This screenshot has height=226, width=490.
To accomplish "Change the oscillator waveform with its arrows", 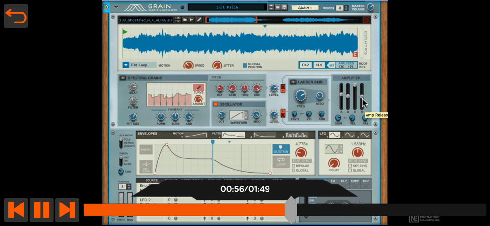I will [246, 115].
